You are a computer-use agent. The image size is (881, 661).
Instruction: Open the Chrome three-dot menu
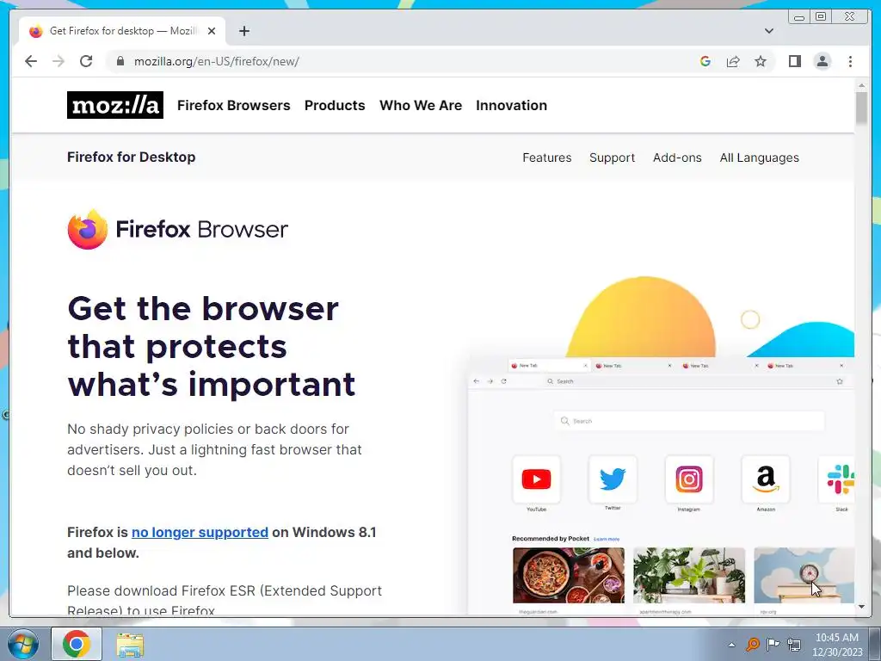coord(851,61)
